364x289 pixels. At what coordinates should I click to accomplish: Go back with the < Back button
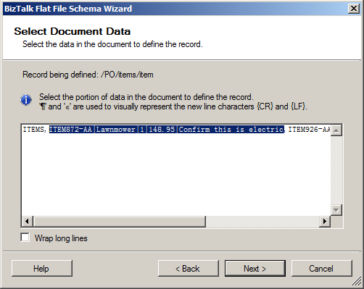coord(189,268)
